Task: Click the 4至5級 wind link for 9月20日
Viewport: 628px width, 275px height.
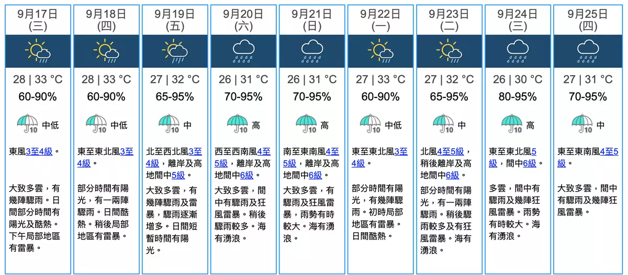Action: coord(264,152)
